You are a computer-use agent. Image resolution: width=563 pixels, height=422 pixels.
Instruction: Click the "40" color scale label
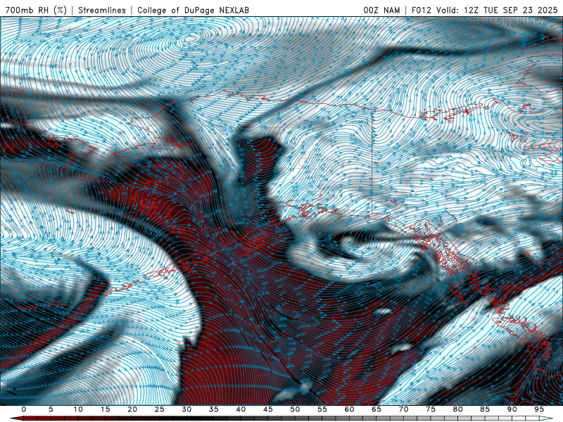[x=241, y=409]
